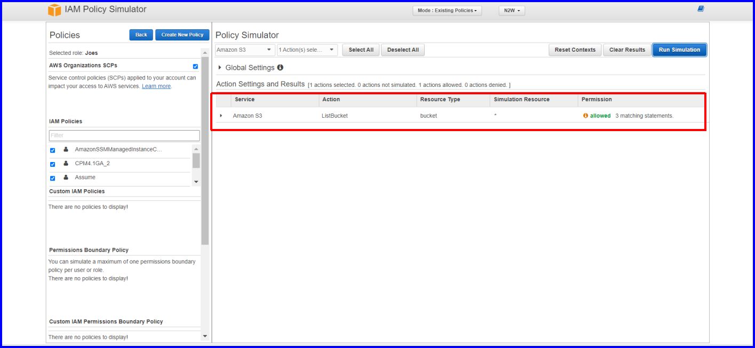The height and width of the screenshot is (348, 755).
Task: Click the orange warning icon beside allowed result
Action: (586, 115)
